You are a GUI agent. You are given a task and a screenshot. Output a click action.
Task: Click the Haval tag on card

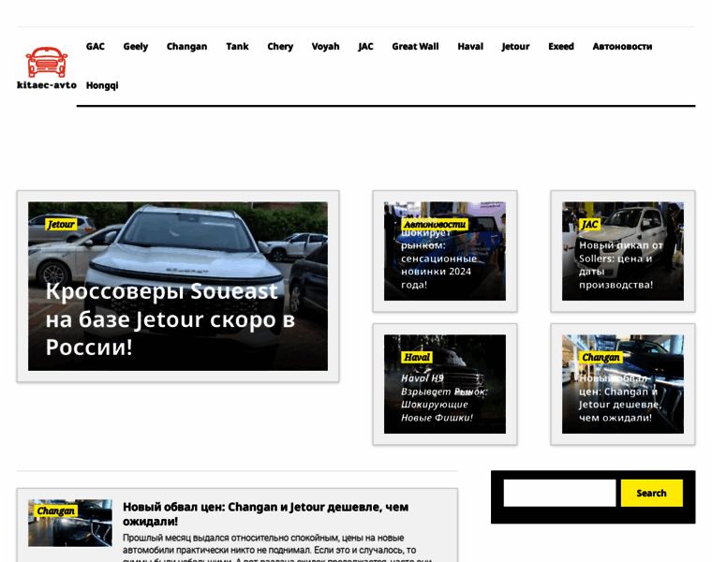(x=417, y=357)
